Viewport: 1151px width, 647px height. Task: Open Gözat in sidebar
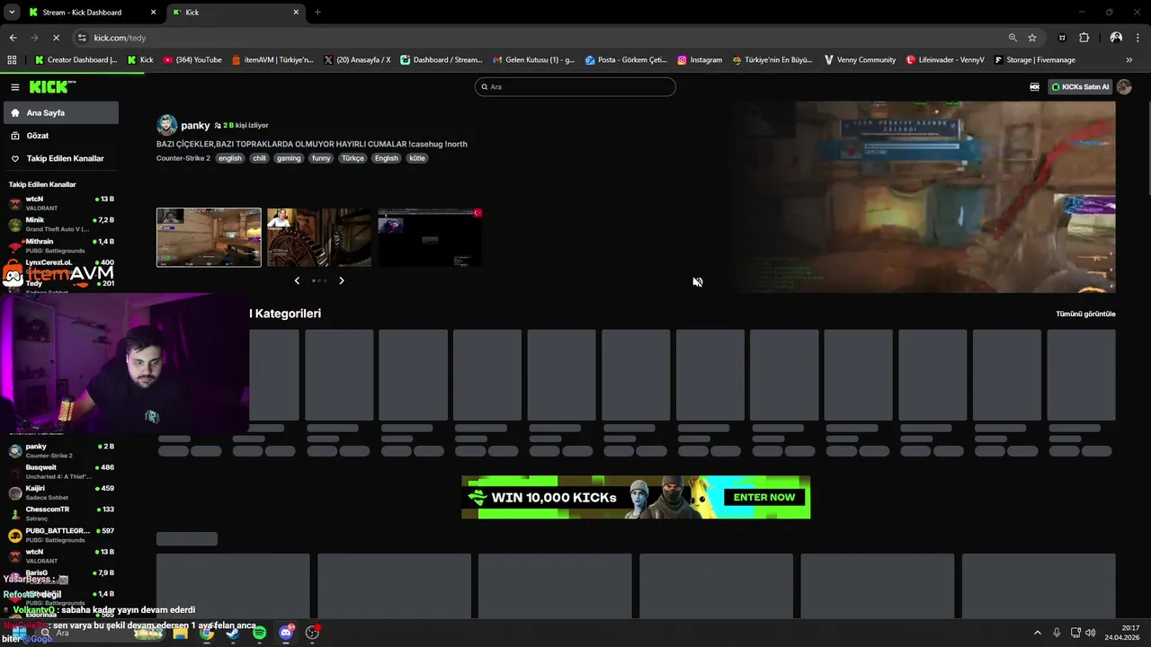tap(60, 136)
